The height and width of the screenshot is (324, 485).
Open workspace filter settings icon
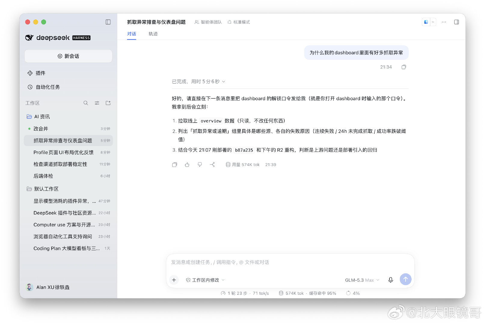(97, 103)
